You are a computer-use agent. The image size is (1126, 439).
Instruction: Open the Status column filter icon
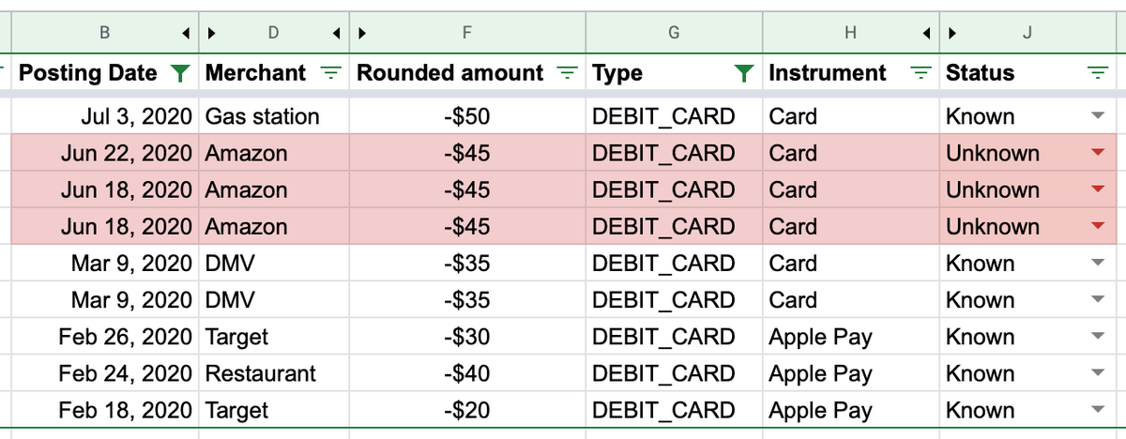tap(1097, 73)
